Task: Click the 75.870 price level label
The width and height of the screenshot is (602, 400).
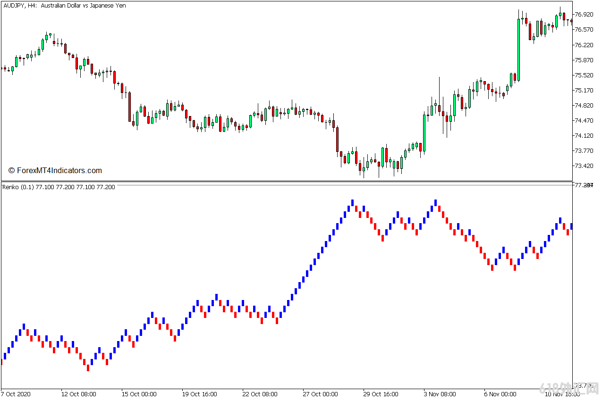Action: tap(584, 60)
